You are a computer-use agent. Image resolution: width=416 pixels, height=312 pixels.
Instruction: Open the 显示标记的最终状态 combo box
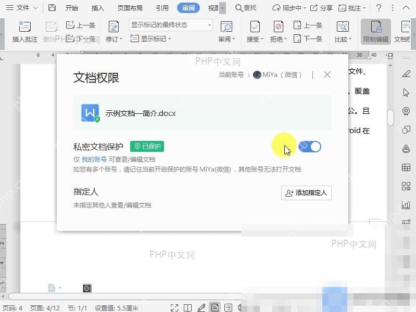(171, 25)
